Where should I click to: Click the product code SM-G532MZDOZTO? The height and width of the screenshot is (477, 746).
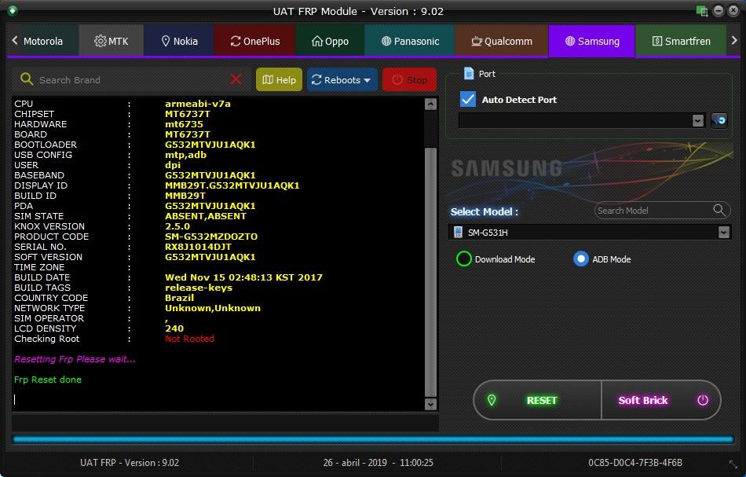[211, 237]
